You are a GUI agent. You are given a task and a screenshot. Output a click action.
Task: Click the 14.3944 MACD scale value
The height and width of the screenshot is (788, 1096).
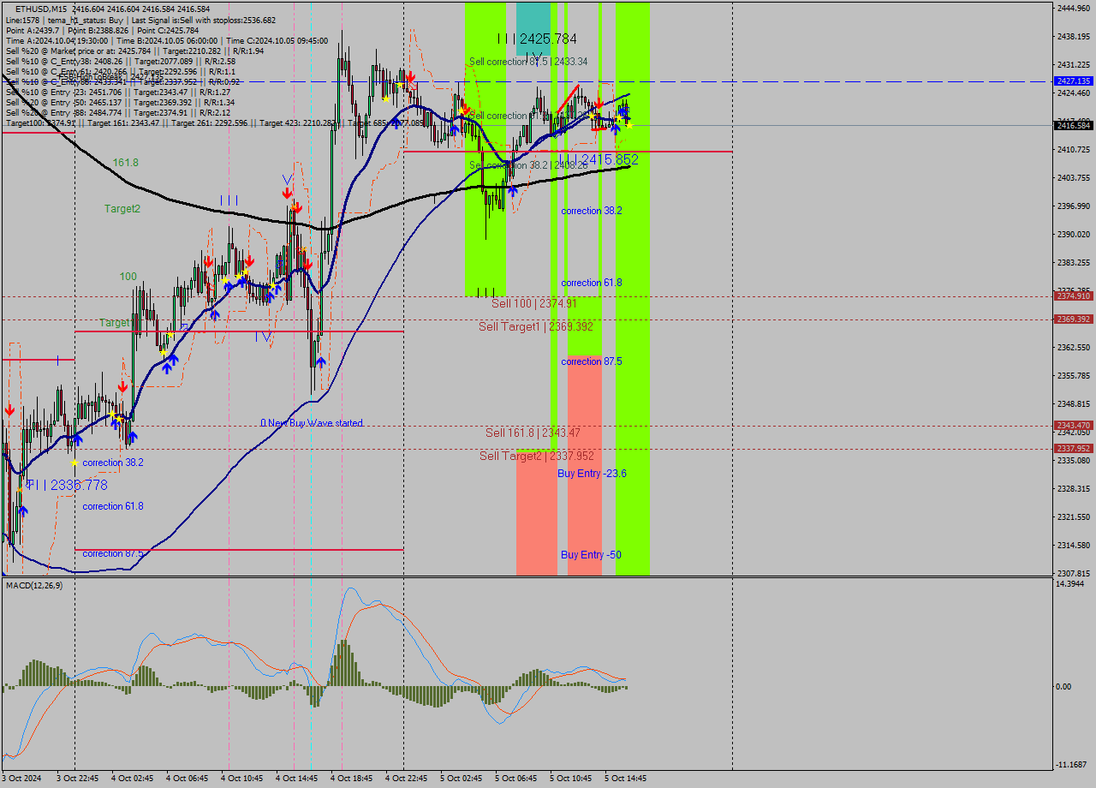pyautogui.click(x=1072, y=584)
